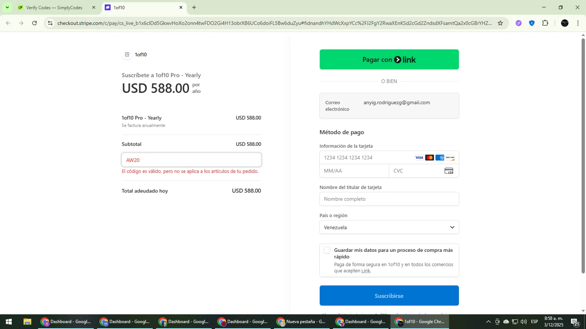
Task: Open the taskbar clock showing 8:58 a. m.
Action: point(554,322)
